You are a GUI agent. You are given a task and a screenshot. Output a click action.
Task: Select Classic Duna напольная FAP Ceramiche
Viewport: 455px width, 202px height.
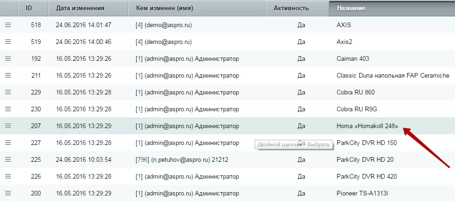coord(393,76)
